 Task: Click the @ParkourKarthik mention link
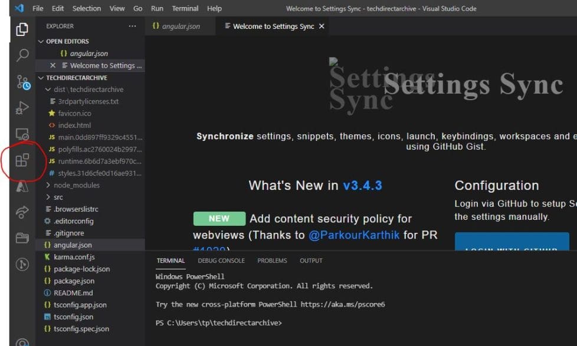tap(354, 235)
